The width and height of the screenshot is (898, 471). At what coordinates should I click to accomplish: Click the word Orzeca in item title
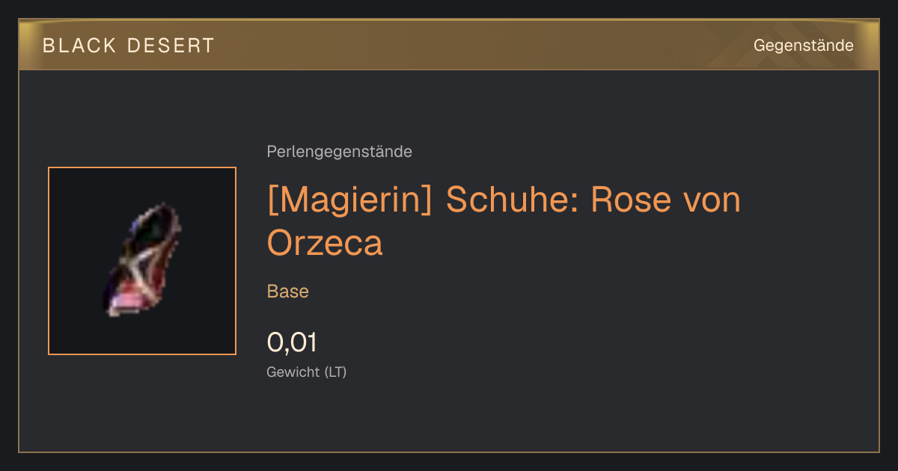pos(325,242)
